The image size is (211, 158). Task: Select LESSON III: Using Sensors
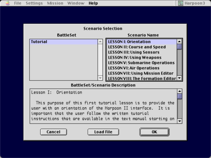click(x=142, y=52)
